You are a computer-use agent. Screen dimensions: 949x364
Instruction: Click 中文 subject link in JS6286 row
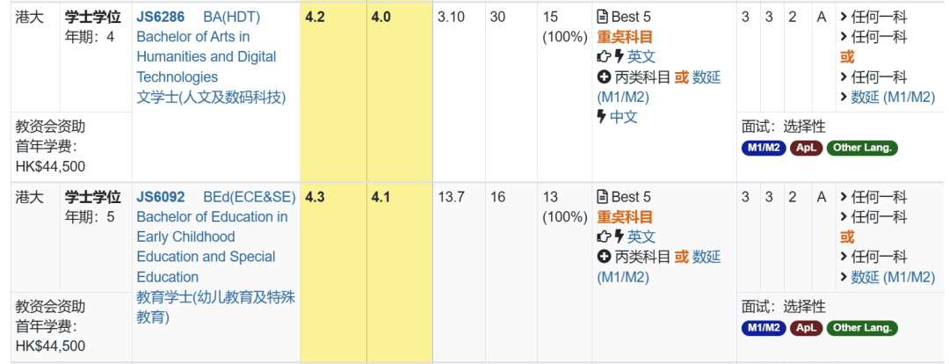click(x=623, y=117)
